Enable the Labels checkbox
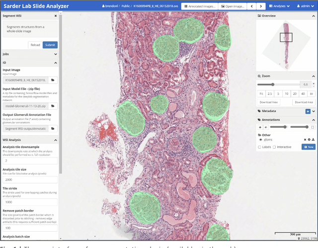This screenshot has height=248, width=318. pos(259,147)
